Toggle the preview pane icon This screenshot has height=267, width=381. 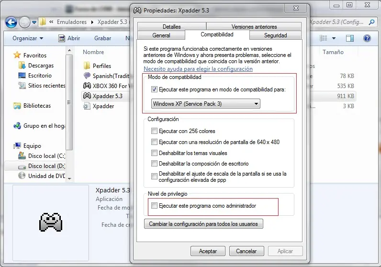pyautogui.click(x=350, y=38)
